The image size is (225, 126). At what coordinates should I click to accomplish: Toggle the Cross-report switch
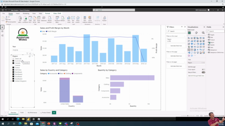203,69
